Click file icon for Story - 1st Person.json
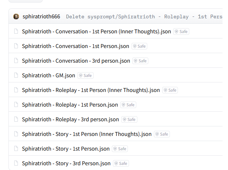The height and width of the screenshot is (170, 228). (16, 149)
